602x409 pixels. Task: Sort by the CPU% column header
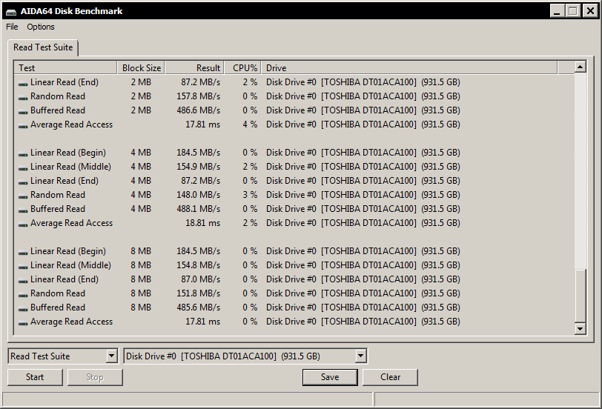242,68
